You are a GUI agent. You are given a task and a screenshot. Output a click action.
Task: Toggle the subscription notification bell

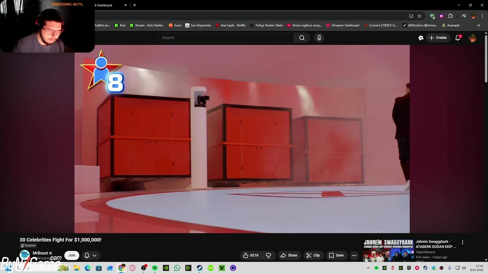click(x=87, y=255)
